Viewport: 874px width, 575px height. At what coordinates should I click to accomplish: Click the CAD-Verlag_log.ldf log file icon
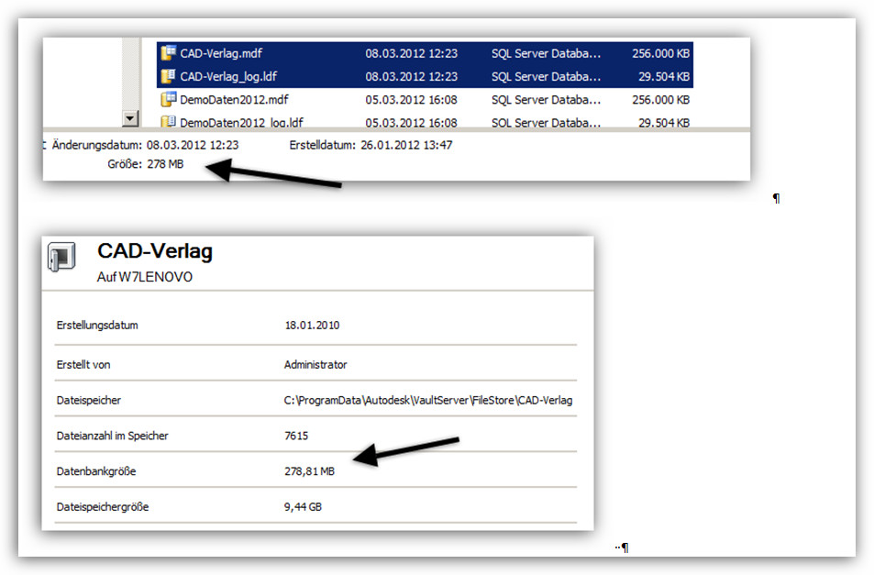tap(169, 76)
